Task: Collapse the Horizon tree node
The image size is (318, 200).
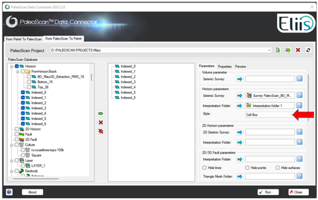Action: coord(12,66)
